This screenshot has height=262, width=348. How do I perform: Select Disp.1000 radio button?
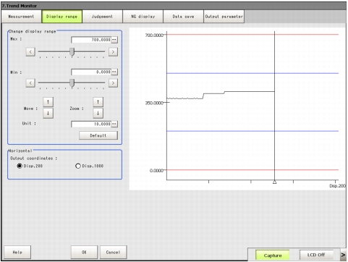click(78, 166)
